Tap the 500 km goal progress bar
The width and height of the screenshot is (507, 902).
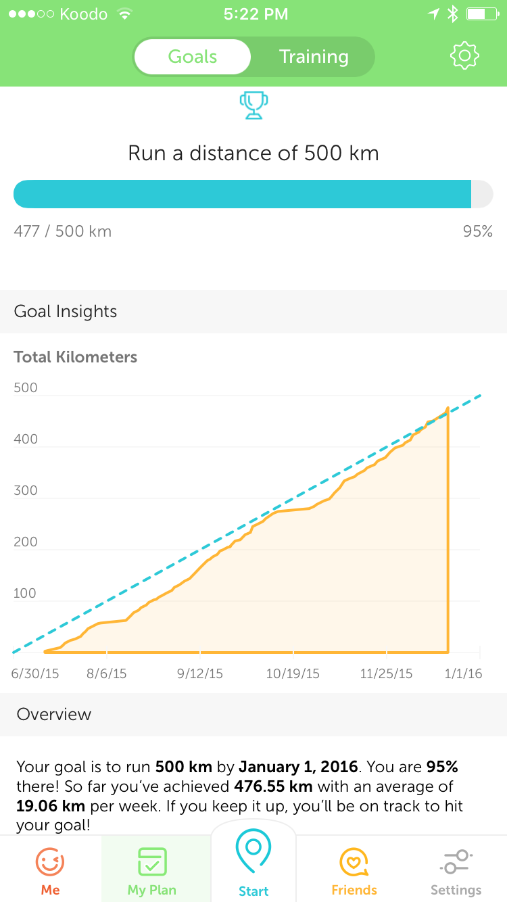click(x=253, y=194)
